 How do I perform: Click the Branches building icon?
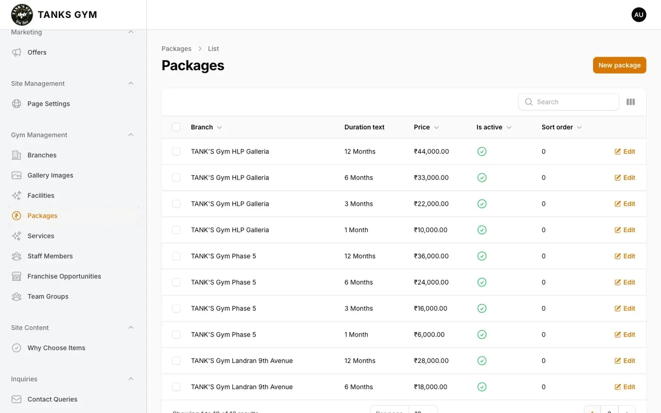(x=17, y=155)
